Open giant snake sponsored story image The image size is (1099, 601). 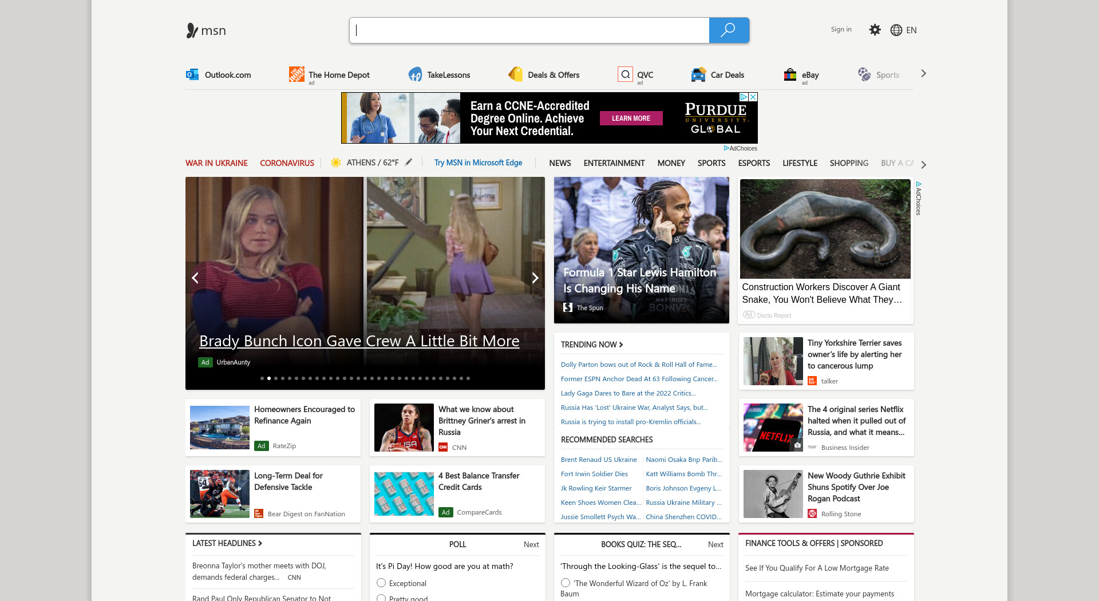click(x=825, y=228)
